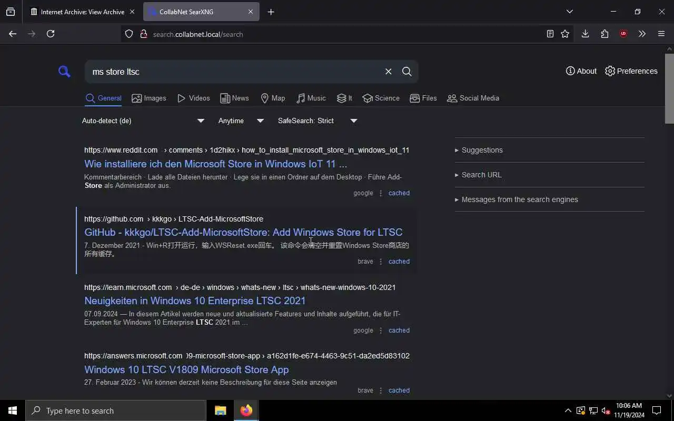This screenshot has width=674, height=421.
Task: Click Firefox icon in taskbar
Action: (x=246, y=410)
